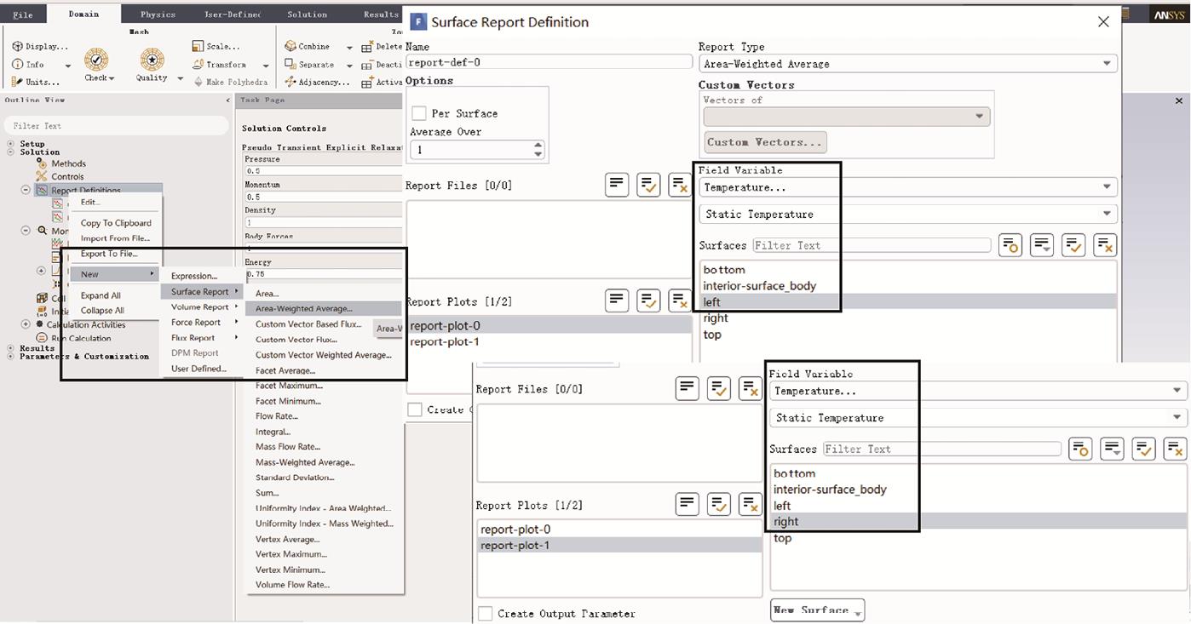This screenshot has height=624, width=1191.
Task: Open the Volume Report submenu
Action: click(x=201, y=307)
